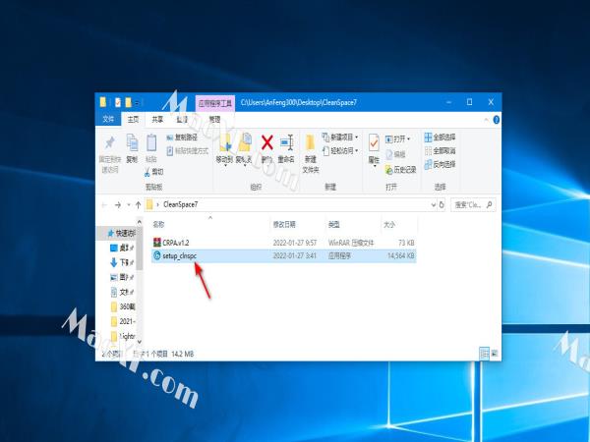Click the folder icon at title bar start
Viewport: 590px width, 442px height.
point(103,102)
